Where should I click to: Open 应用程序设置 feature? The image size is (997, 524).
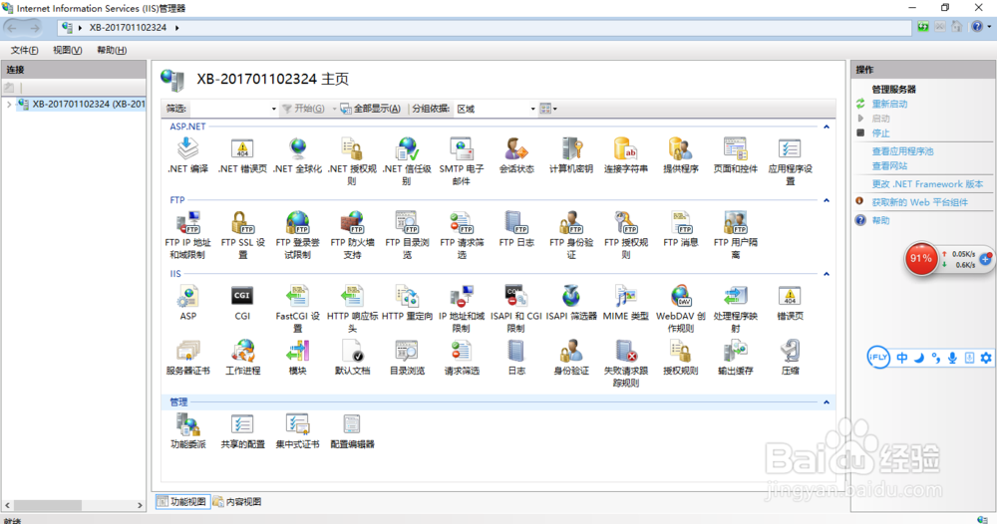pyautogui.click(x=790, y=161)
